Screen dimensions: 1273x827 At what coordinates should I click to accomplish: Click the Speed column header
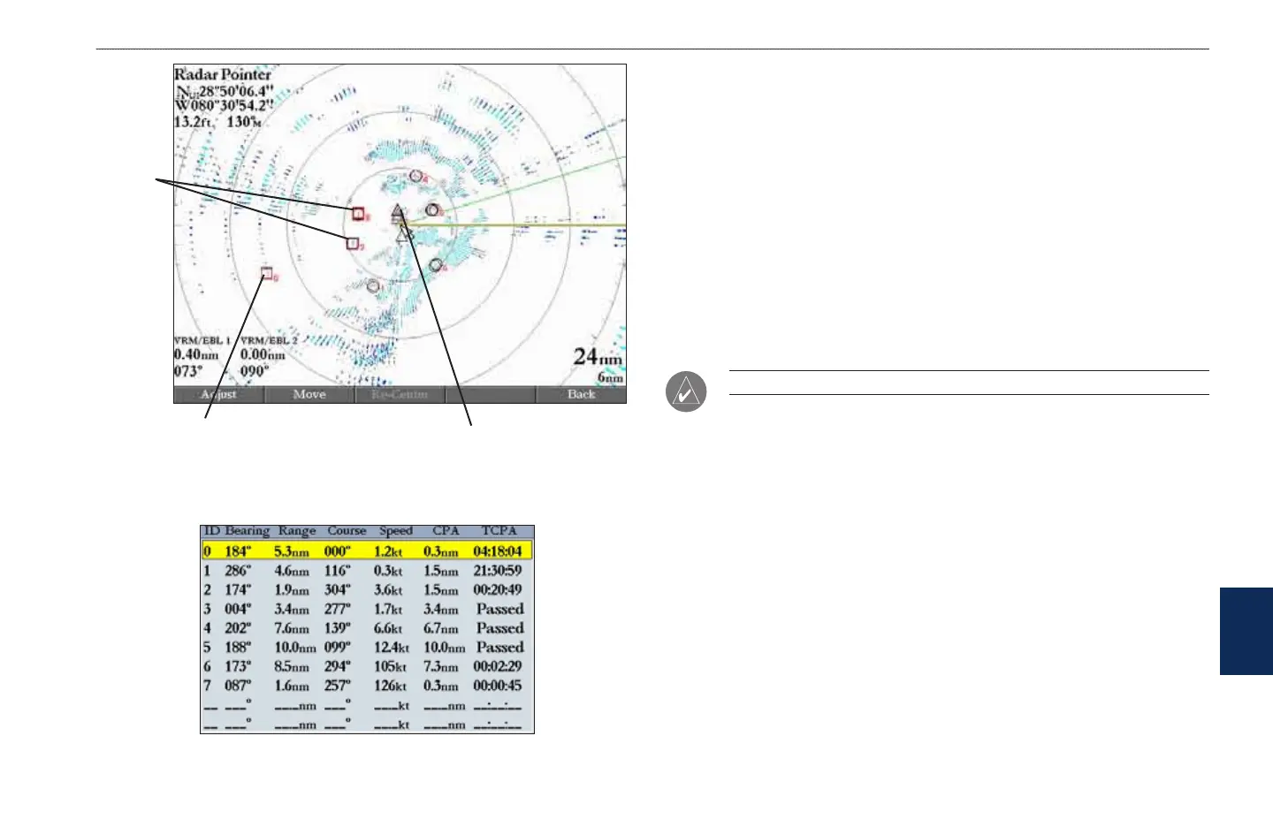(x=396, y=531)
